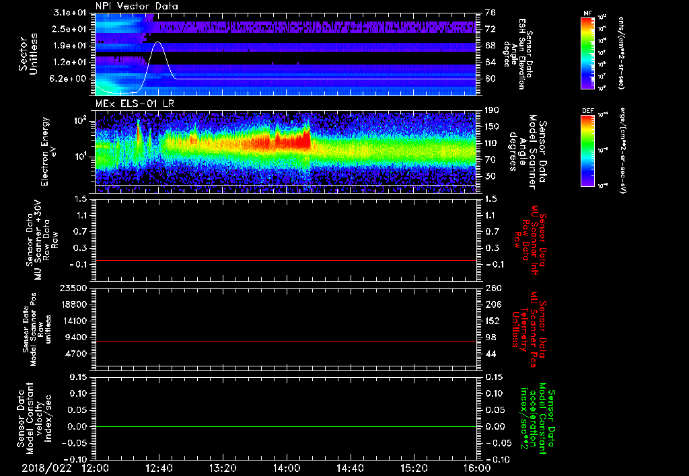Click the "260" telemetry tick label
The width and height of the screenshot is (689, 476).
[492, 288]
